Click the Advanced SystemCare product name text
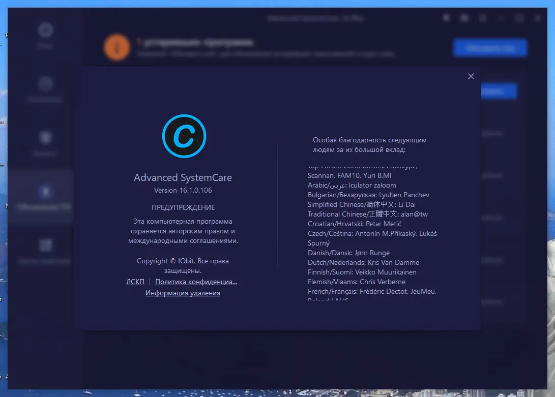This screenshot has width=555, height=397. coord(183,177)
